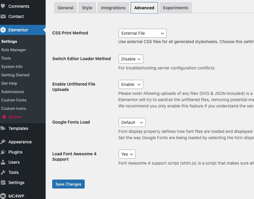The image size is (254, 199).
Task: Open the Google Fonts Load dropdown
Action: pos(132,122)
